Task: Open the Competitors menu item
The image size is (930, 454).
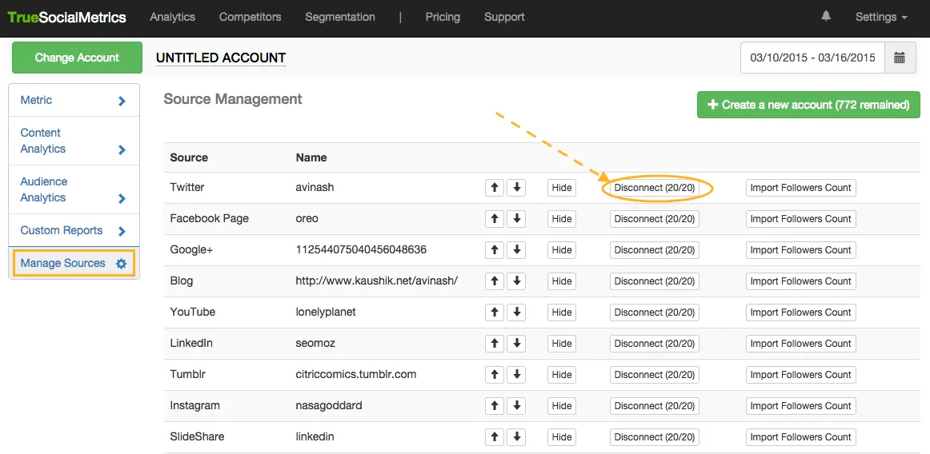Action: [x=250, y=17]
